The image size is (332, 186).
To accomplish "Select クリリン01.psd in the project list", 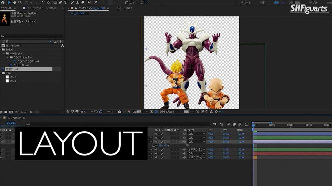I will 21,65.
